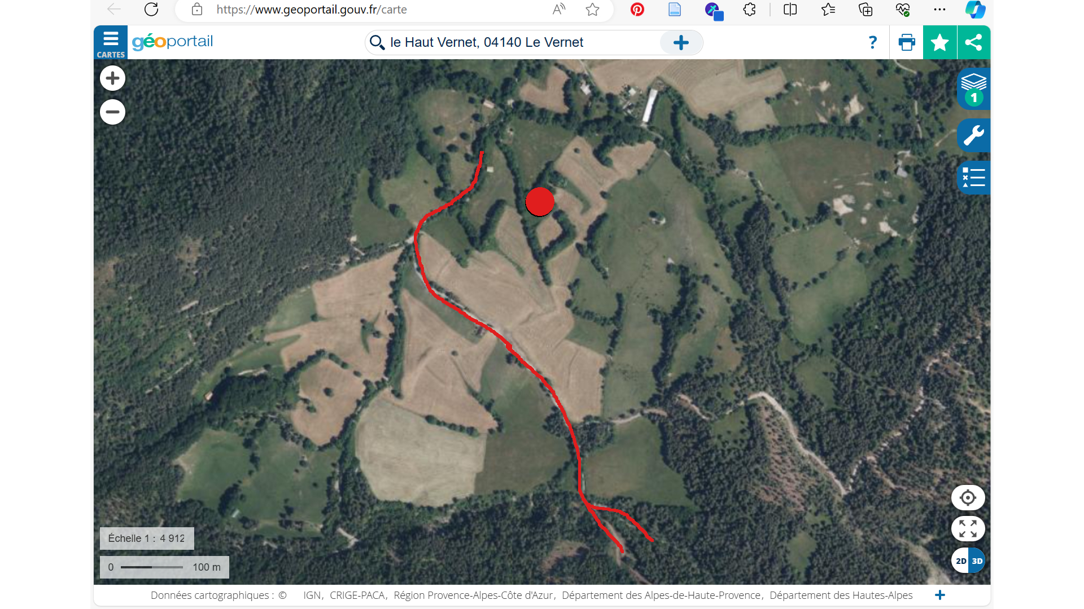Switch to 2D view
1084x609 pixels.
pyautogui.click(x=960, y=561)
